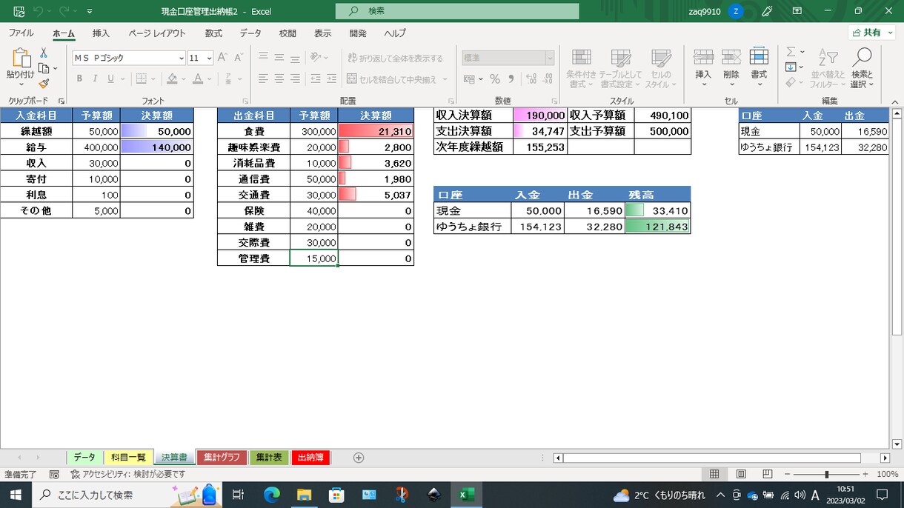The height and width of the screenshot is (508, 904).
Task: Click the AutoSum sigma icon
Action: coord(791,52)
